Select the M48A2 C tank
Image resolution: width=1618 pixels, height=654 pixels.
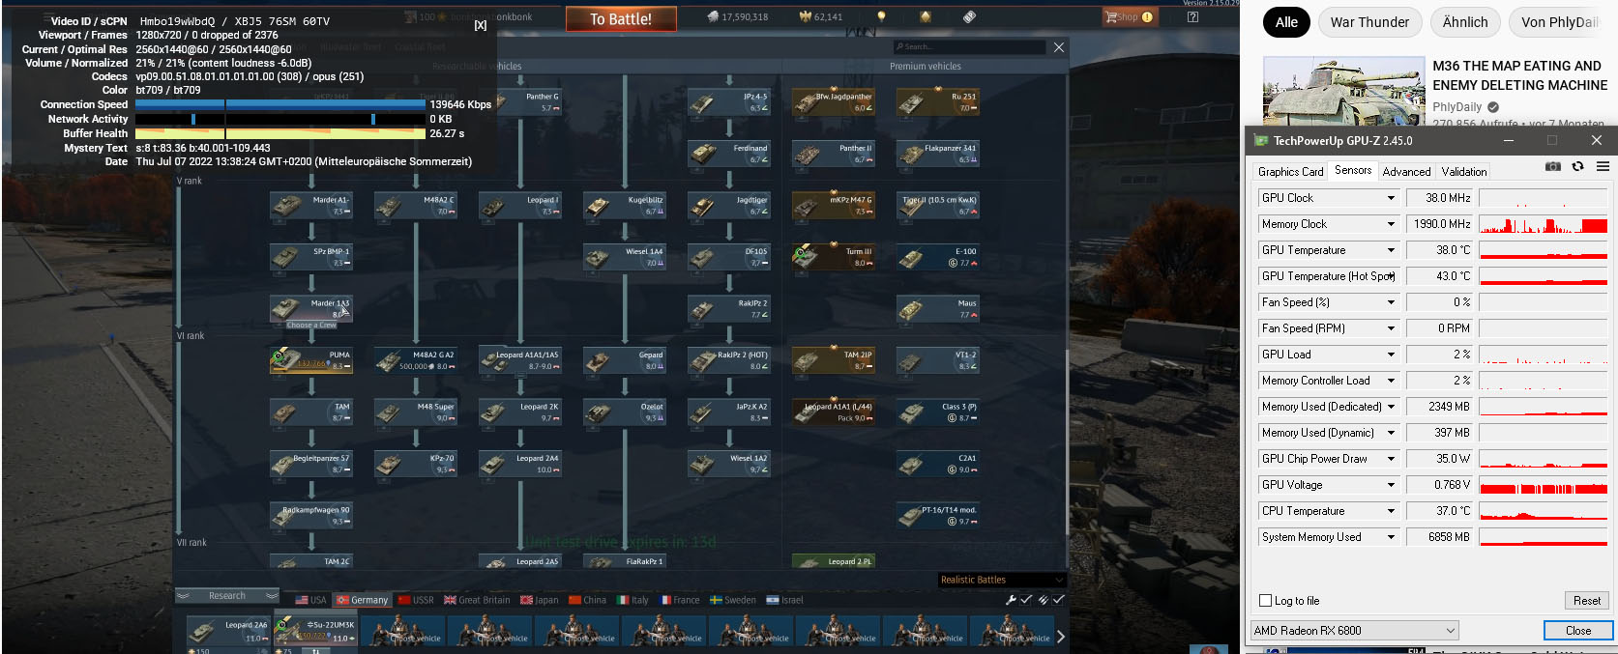click(x=416, y=205)
